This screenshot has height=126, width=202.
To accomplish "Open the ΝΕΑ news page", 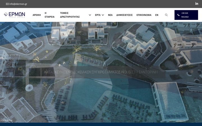I will (110, 15).
